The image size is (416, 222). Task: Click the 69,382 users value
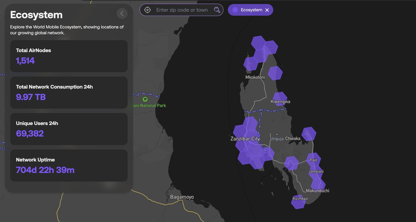point(30,134)
